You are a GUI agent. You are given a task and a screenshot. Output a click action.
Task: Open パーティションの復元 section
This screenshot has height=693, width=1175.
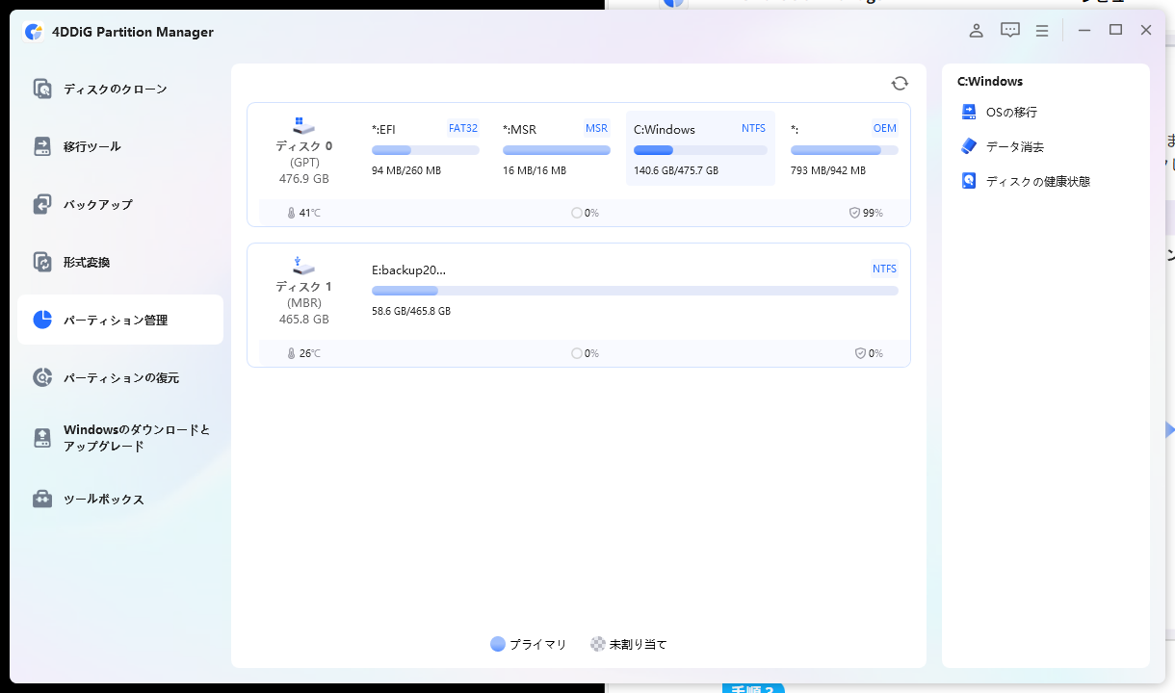[121, 378]
